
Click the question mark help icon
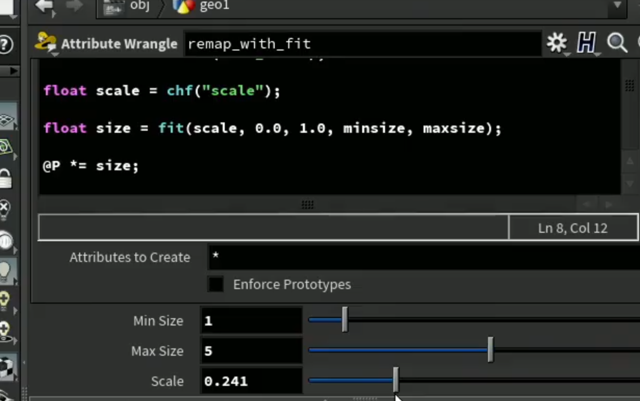[5, 44]
